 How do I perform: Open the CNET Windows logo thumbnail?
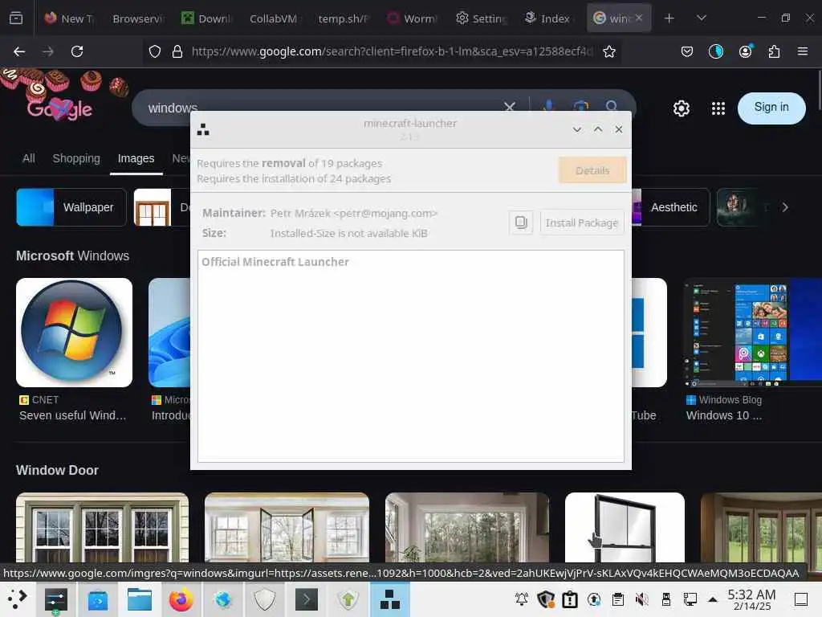74,333
